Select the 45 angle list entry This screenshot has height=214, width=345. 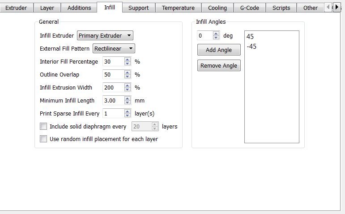coord(251,37)
